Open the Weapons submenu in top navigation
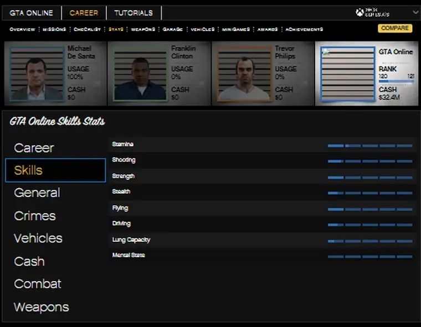This screenshot has width=421, height=327. pyautogui.click(x=143, y=29)
